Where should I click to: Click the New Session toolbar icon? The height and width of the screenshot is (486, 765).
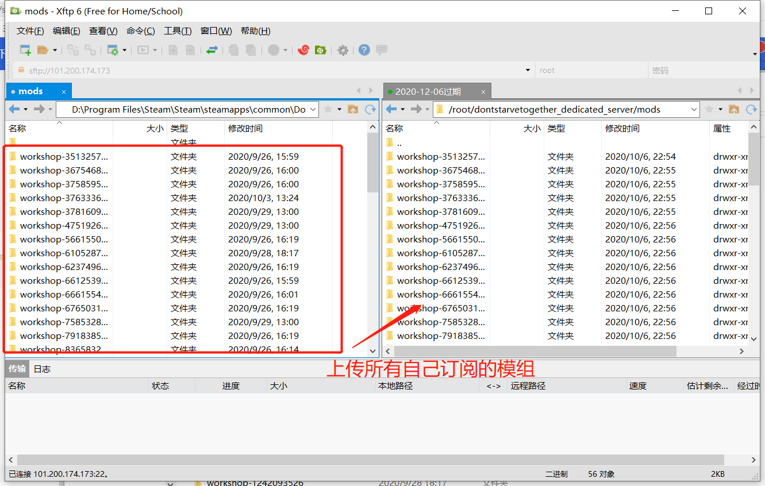point(25,50)
